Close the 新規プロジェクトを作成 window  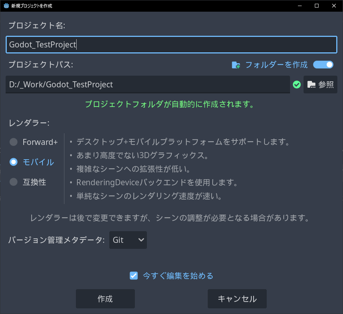point(334,6)
